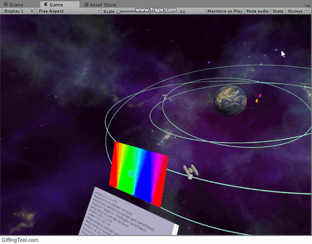Open the Free Aspect ratio dropdown

tap(69, 11)
